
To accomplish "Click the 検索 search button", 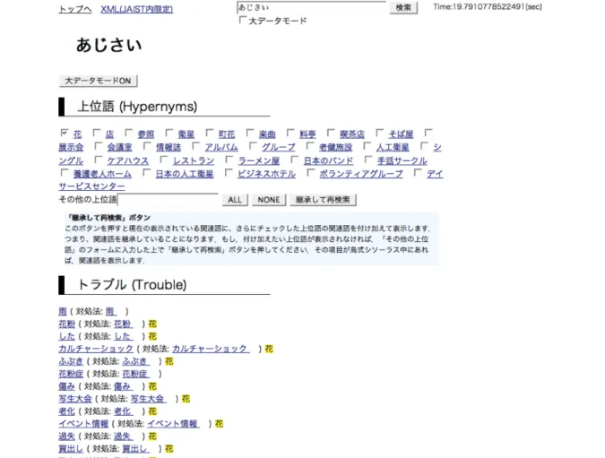I will (403, 8).
